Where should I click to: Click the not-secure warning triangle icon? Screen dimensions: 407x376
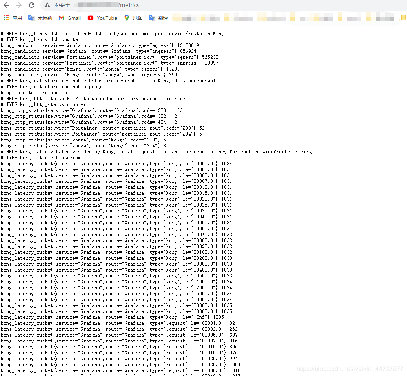click(47, 5)
